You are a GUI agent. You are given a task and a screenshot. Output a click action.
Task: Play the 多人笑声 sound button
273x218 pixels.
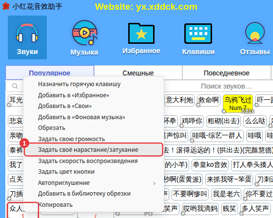(x=255, y=208)
